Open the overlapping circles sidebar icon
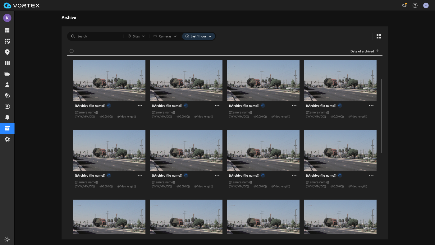435x245 pixels. point(7,96)
